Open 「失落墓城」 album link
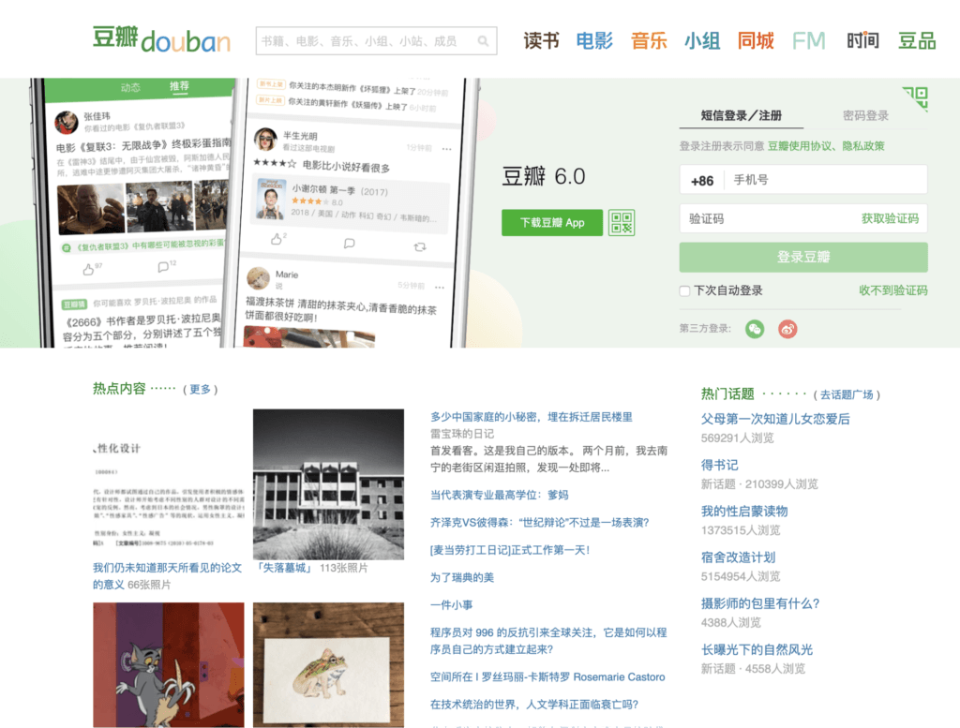The image size is (960, 728). [x=285, y=569]
